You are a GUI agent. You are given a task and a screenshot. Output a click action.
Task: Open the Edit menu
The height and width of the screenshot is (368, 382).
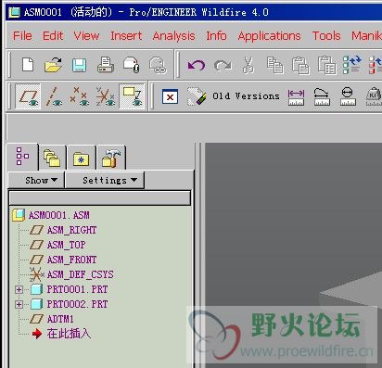(x=53, y=36)
